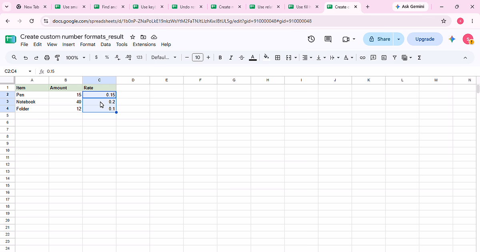Open a new browser tab

368,7
